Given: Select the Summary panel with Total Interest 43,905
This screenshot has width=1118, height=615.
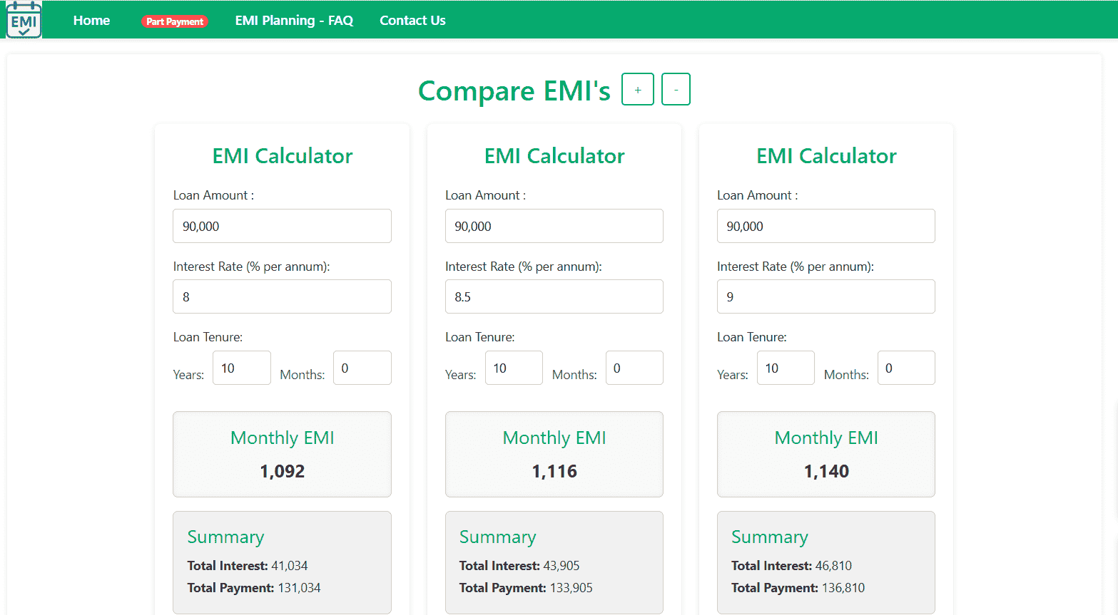Looking at the screenshot, I should (554, 562).
